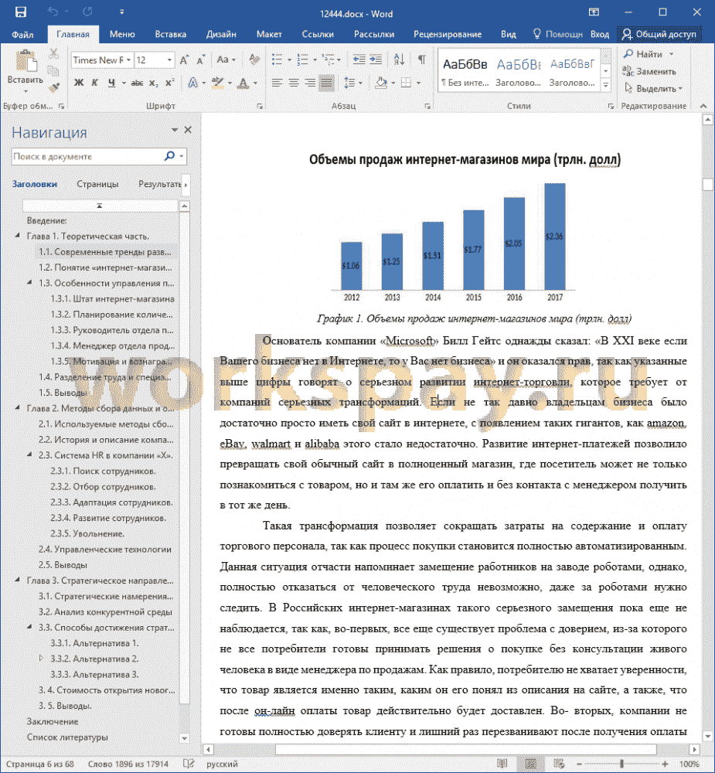Screen dimensions: 715x773
Task: Apply superscript formatting (x²)
Action: tap(169, 83)
